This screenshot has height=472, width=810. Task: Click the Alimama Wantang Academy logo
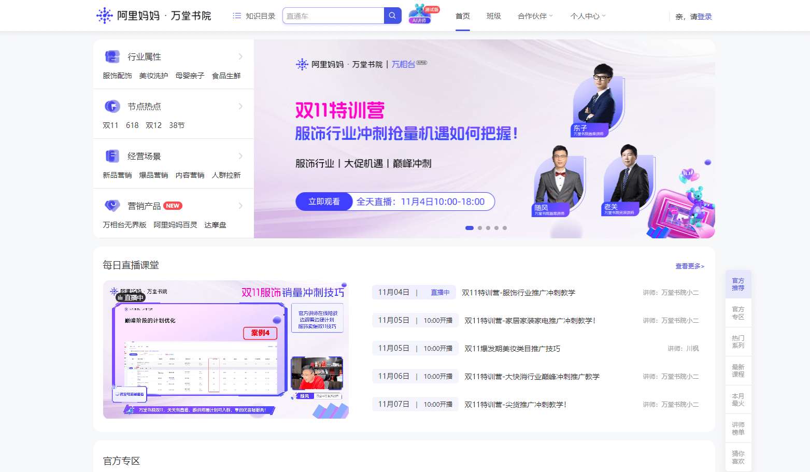(154, 16)
